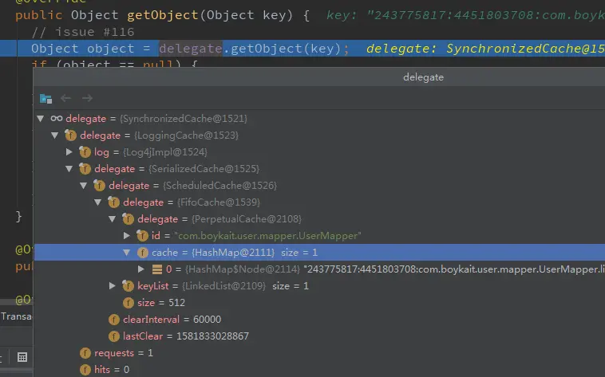Click the watch glasses icon beside SynchronizedCache@1521
Screen dimensions: 605x377
pos(57,118)
